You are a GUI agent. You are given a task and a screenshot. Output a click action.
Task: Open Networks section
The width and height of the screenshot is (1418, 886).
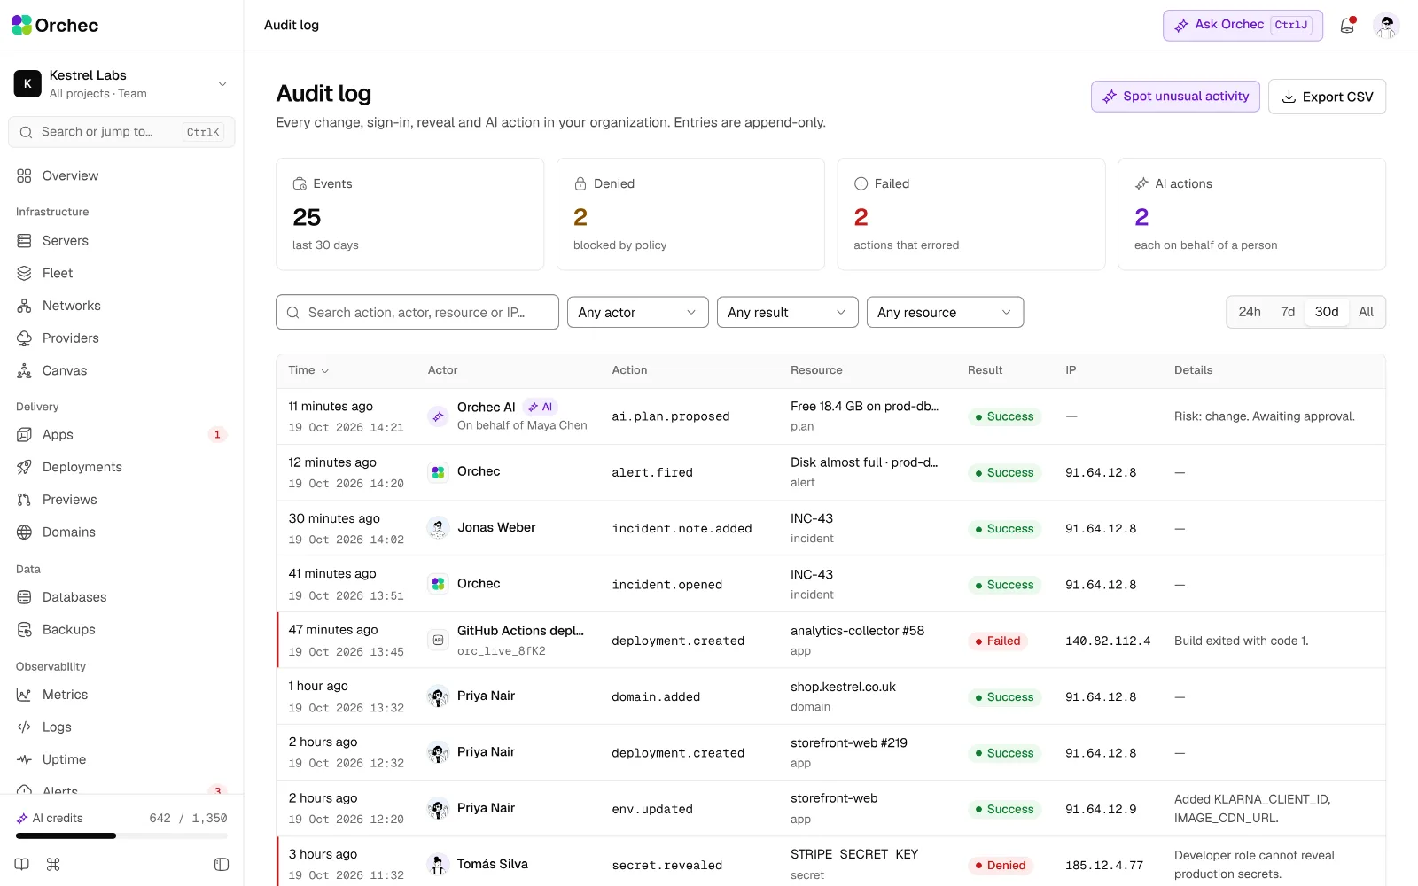pos(121,306)
